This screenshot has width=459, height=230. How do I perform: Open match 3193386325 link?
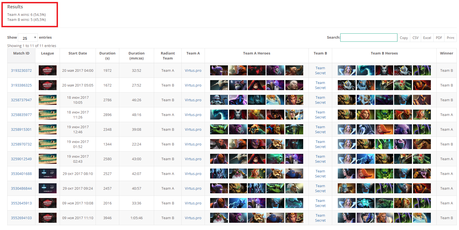coord(21,85)
